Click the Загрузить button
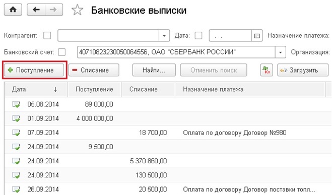332x195 pixels. [x=303, y=70]
